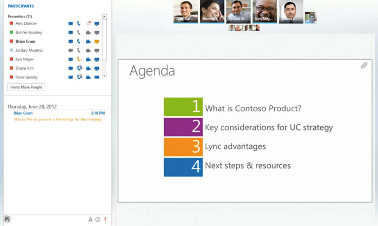
Task: Click the participants list scrollbar thumb
Action: click(x=105, y=39)
